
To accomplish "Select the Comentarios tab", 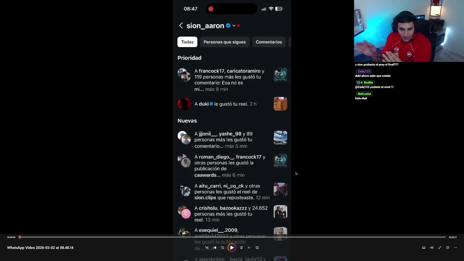I will [269, 42].
